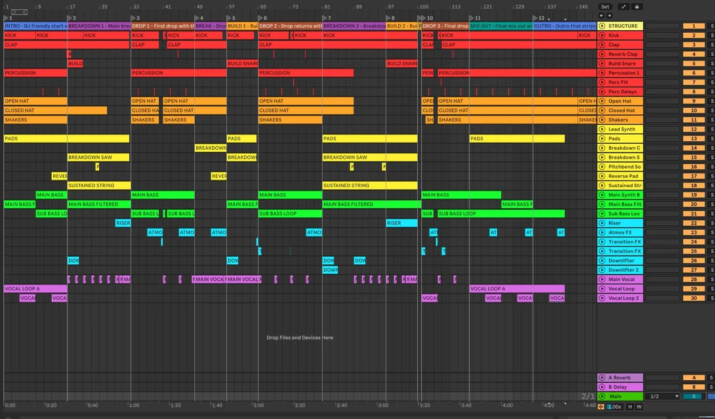Click the circular arrow icon on Open Hat track
715x419 pixels.
tap(602, 101)
